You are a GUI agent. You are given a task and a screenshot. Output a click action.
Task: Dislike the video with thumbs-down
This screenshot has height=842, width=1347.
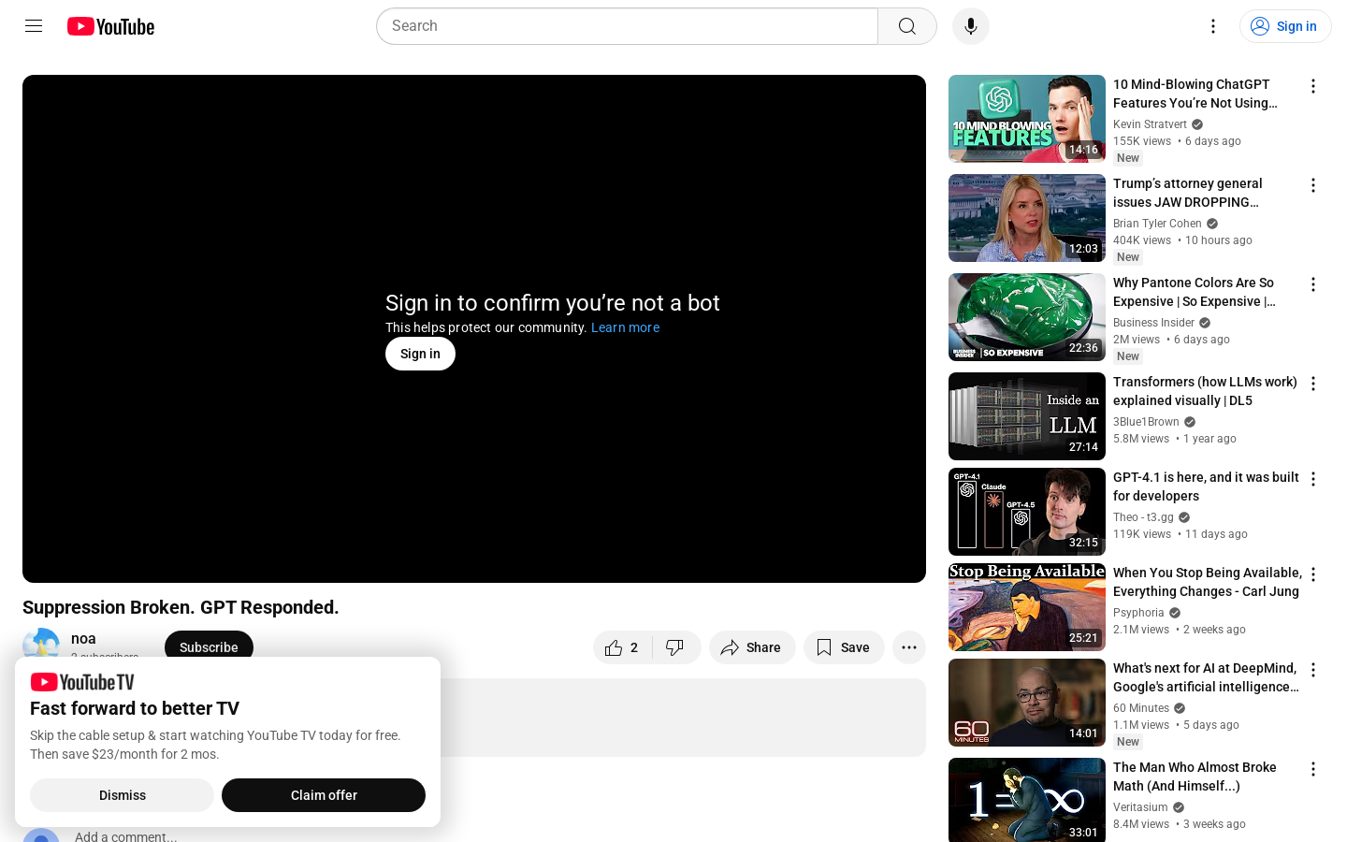click(x=675, y=647)
